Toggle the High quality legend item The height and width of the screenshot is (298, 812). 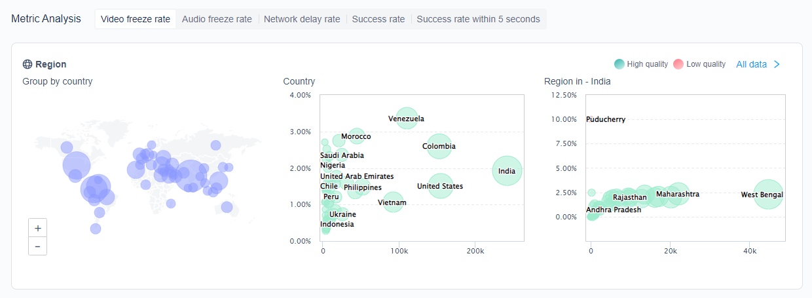tap(641, 64)
